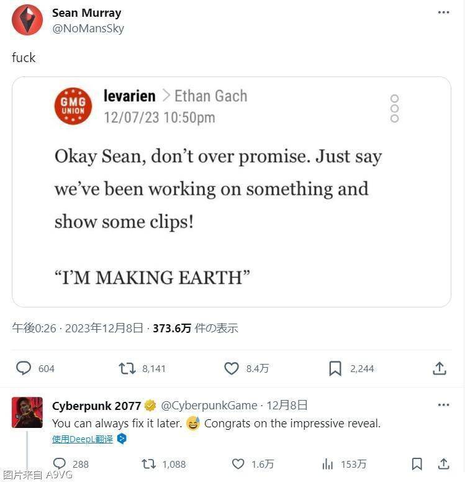Open the three-dot menu on Sean Murray's tweet
This screenshot has width=465, height=482.
tap(443, 12)
